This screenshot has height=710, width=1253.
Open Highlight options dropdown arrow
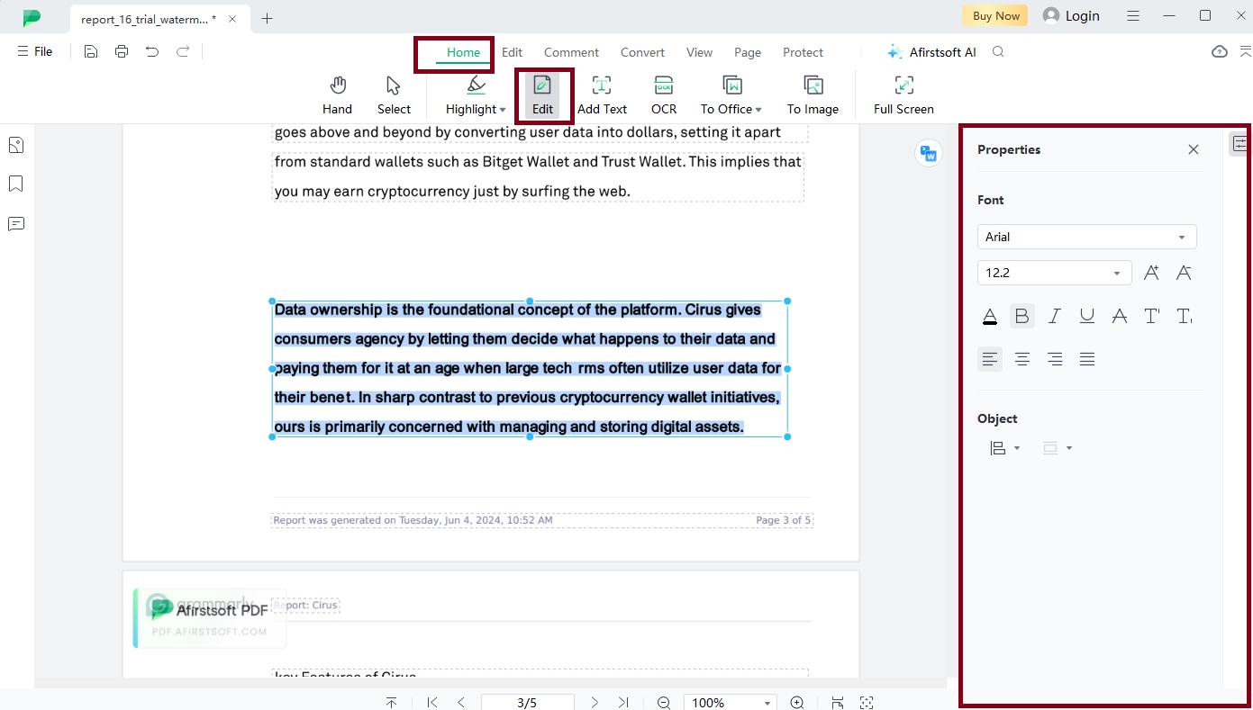pyautogui.click(x=503, y=110)
